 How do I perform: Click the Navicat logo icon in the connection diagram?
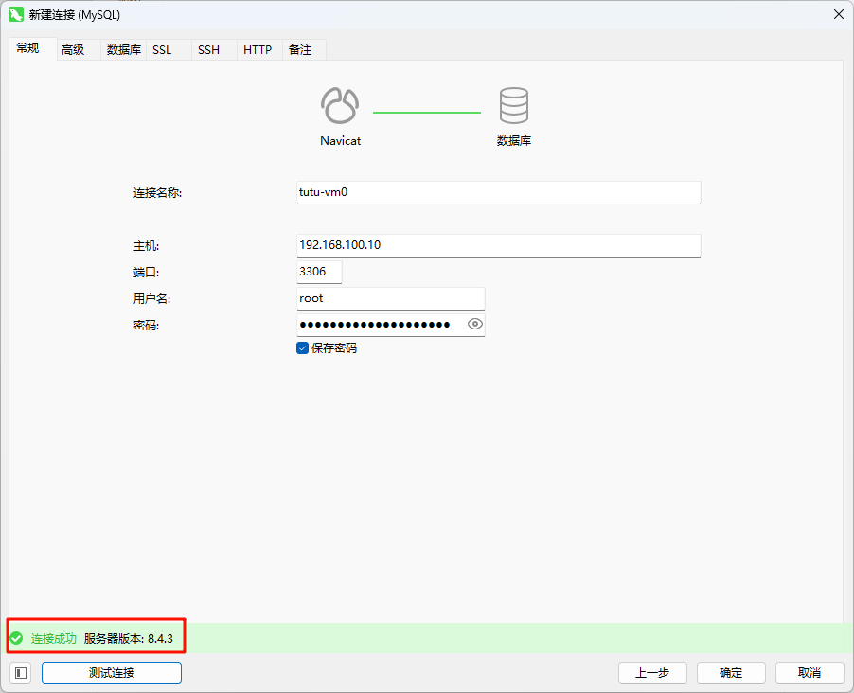tap(340, 106)
